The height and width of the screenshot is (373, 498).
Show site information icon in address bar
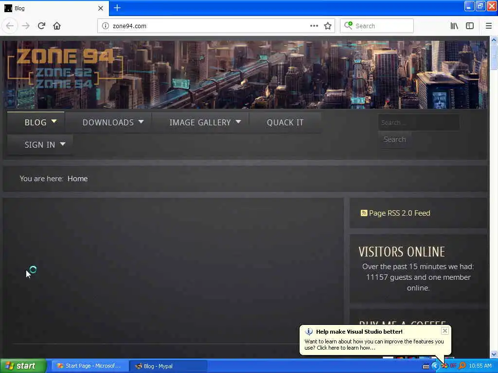coord(106,26)
